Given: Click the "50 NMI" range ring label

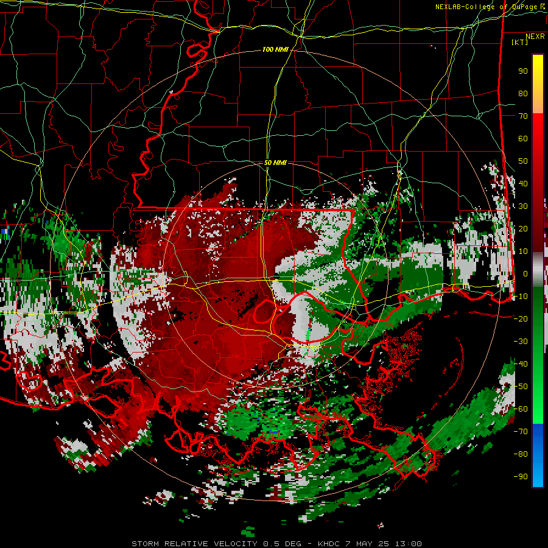Looking at the screenshot, I should (275, 163).
